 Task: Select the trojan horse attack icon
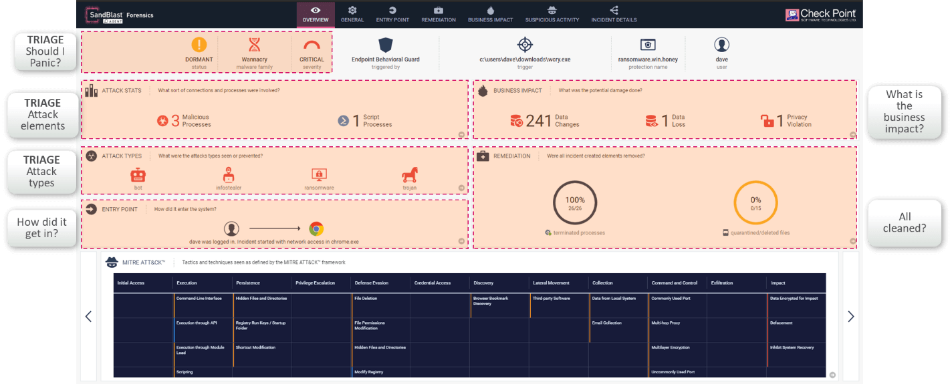point(410,175)
